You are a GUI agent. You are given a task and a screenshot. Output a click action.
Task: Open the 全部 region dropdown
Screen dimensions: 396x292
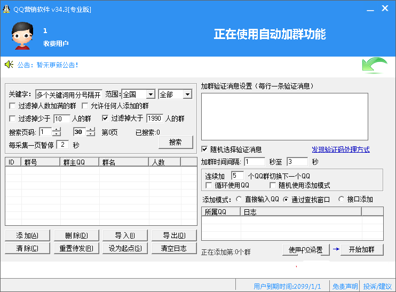187,94
